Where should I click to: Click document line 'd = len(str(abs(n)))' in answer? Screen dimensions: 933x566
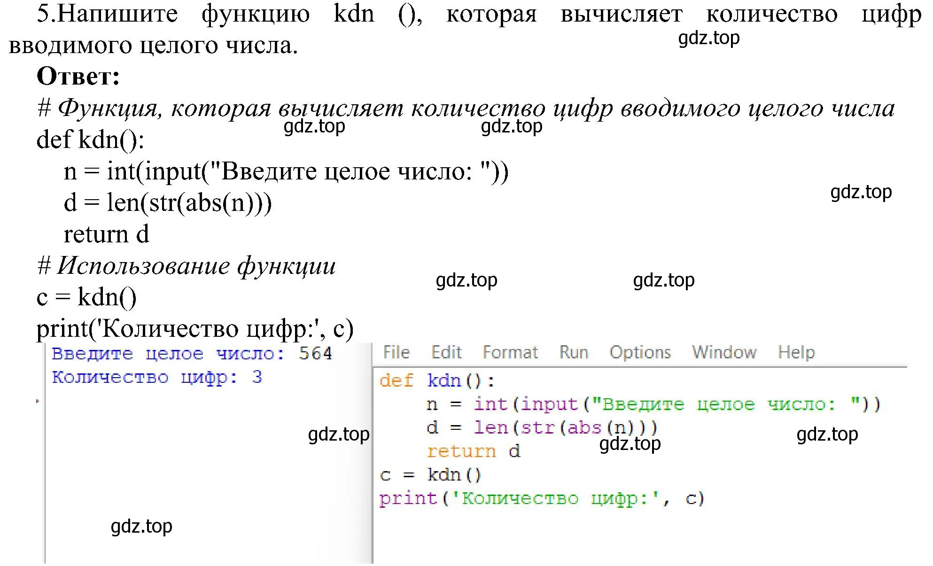(168, 203)
